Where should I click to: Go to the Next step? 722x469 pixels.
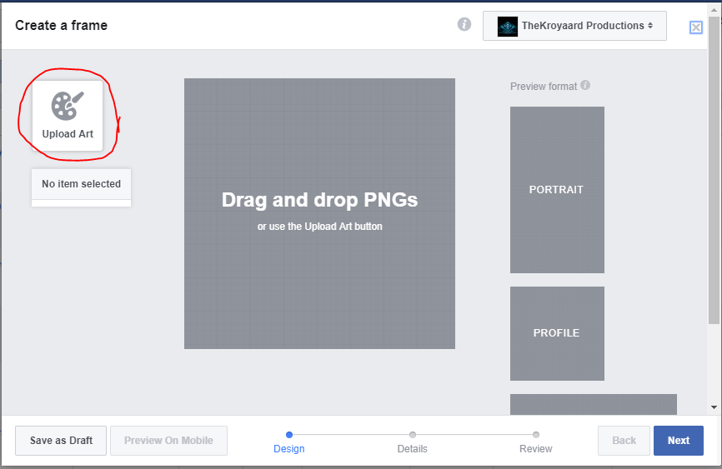click(x=679, y=441)
